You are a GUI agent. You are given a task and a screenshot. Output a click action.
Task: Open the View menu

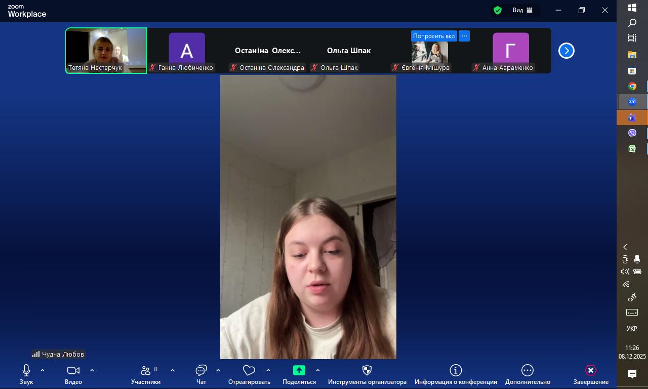point(522,10)
